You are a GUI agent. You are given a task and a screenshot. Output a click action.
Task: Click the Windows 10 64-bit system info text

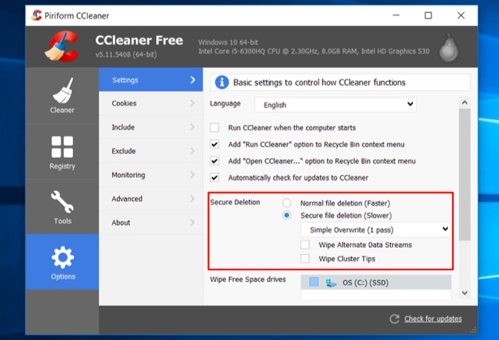click(x=228, y=42)
